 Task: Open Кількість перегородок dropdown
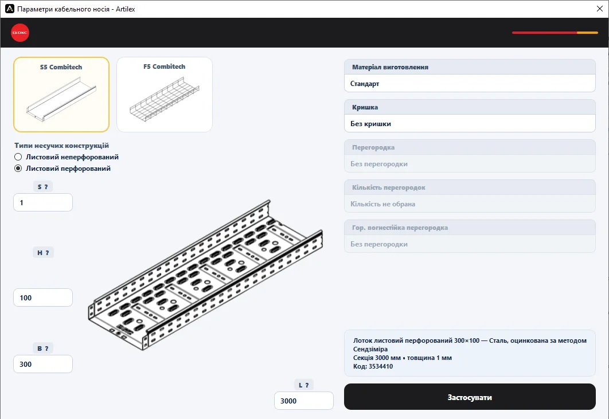click(x=470, y=203)
